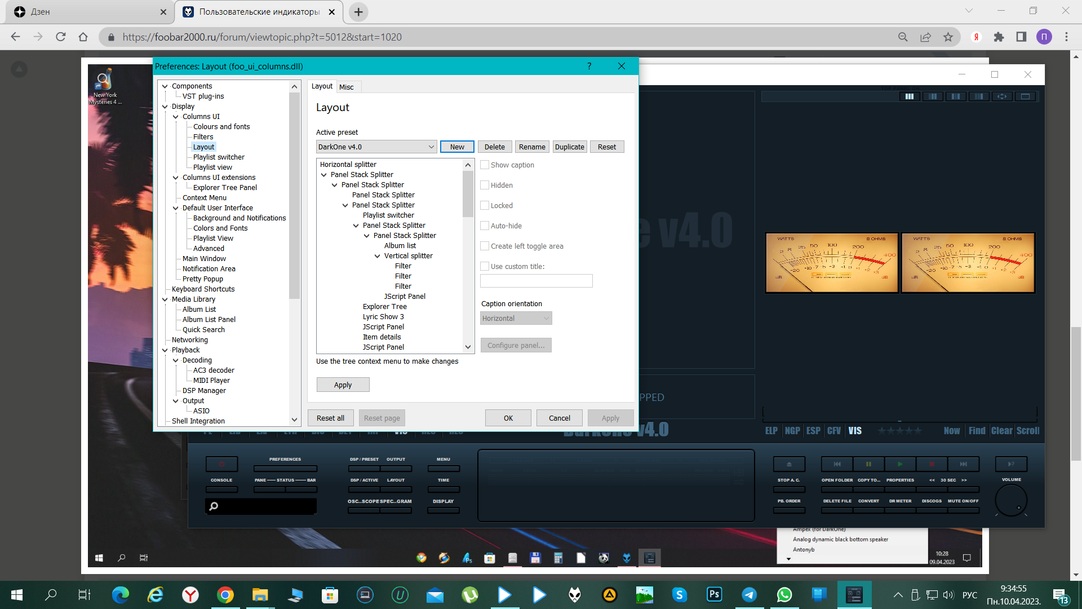Open the Active preset dropdown DarkOne v4.0

point(376,147)
